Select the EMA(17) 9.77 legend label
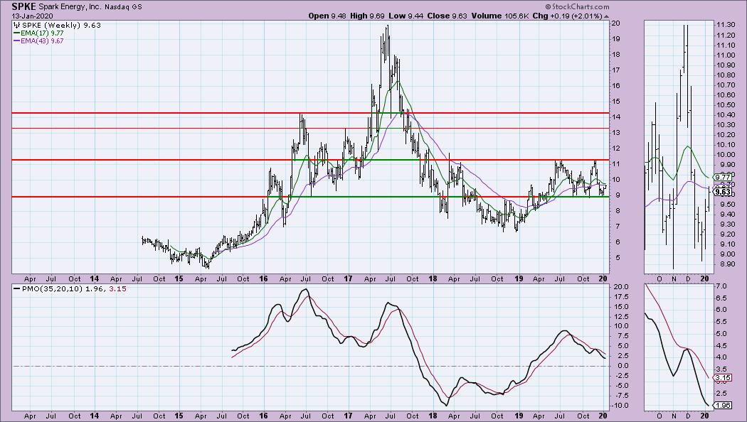The width and height of the screenshot is (747, 422). tap(42, 33)
